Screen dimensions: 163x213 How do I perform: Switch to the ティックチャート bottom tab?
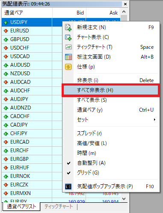pos(59,207)
